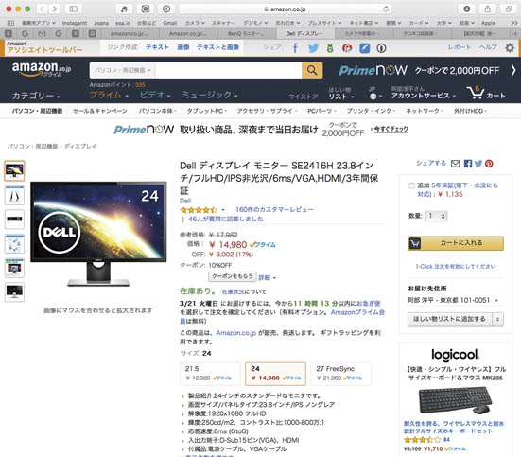521x457 pixels.
Task: Select the last monitor thumbnail
Action: click(x=14, y=292)
